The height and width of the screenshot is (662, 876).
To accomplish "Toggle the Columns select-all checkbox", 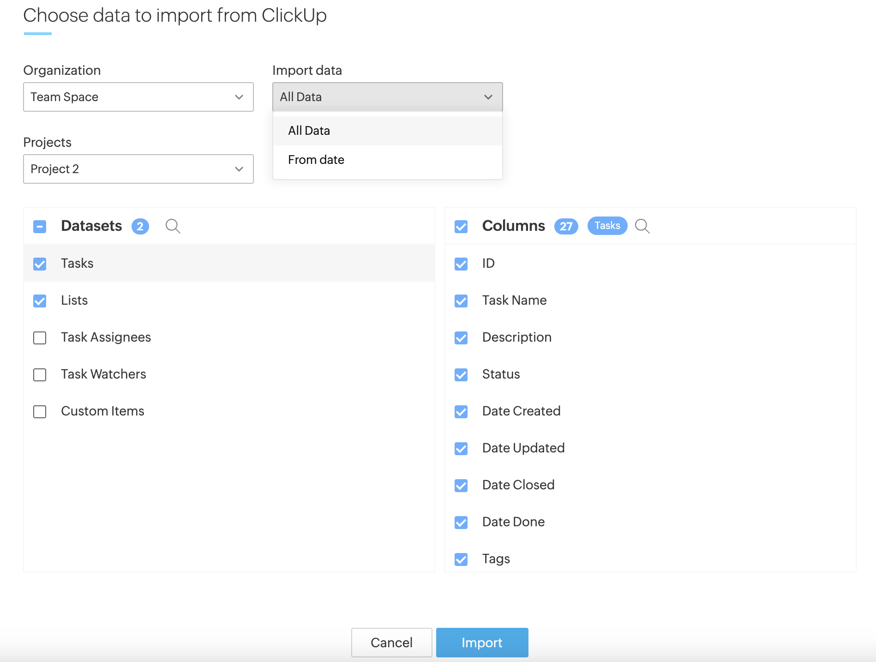I will click(461, 227).
